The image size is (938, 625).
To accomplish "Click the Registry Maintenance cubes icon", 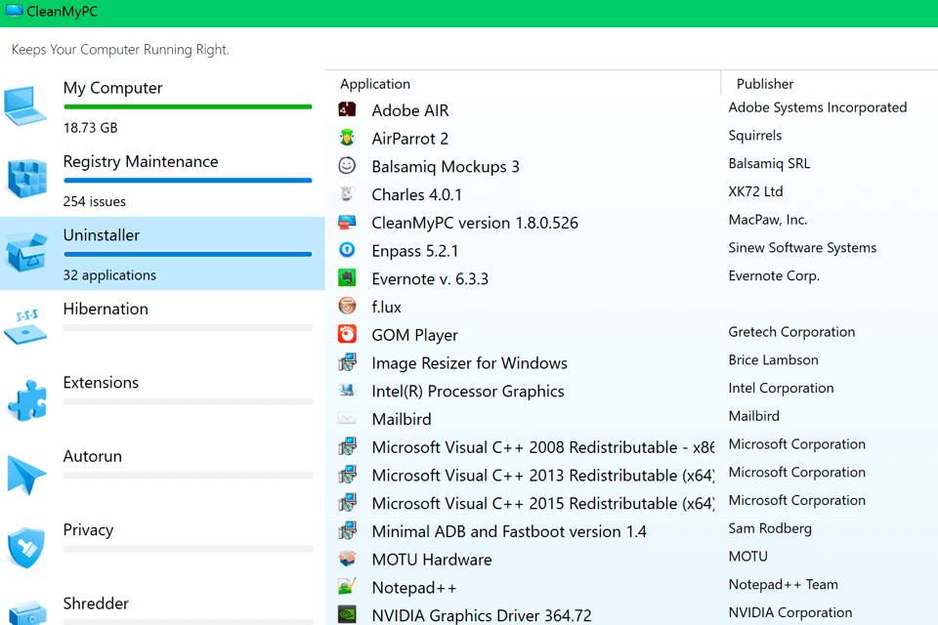I will tap(26, 179).
